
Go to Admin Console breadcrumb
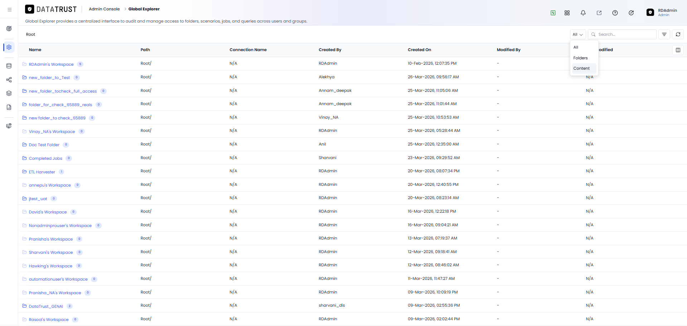(x=104, y=9)
